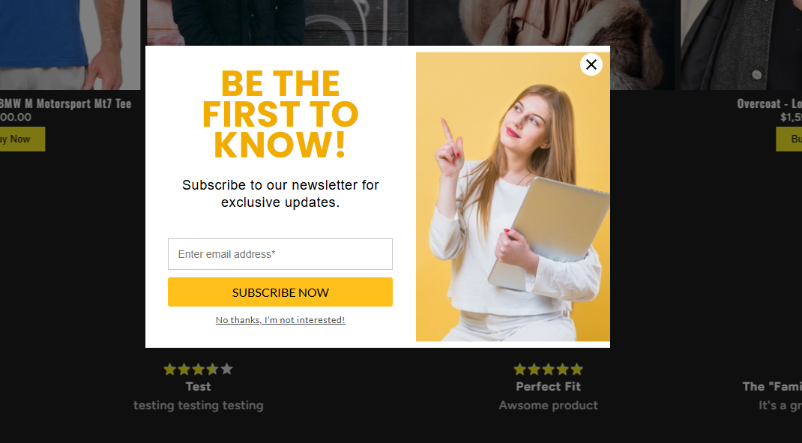This screenshot has width=802, height=443.
Task: Select the Test review title
Action: [x=198, y=386]
